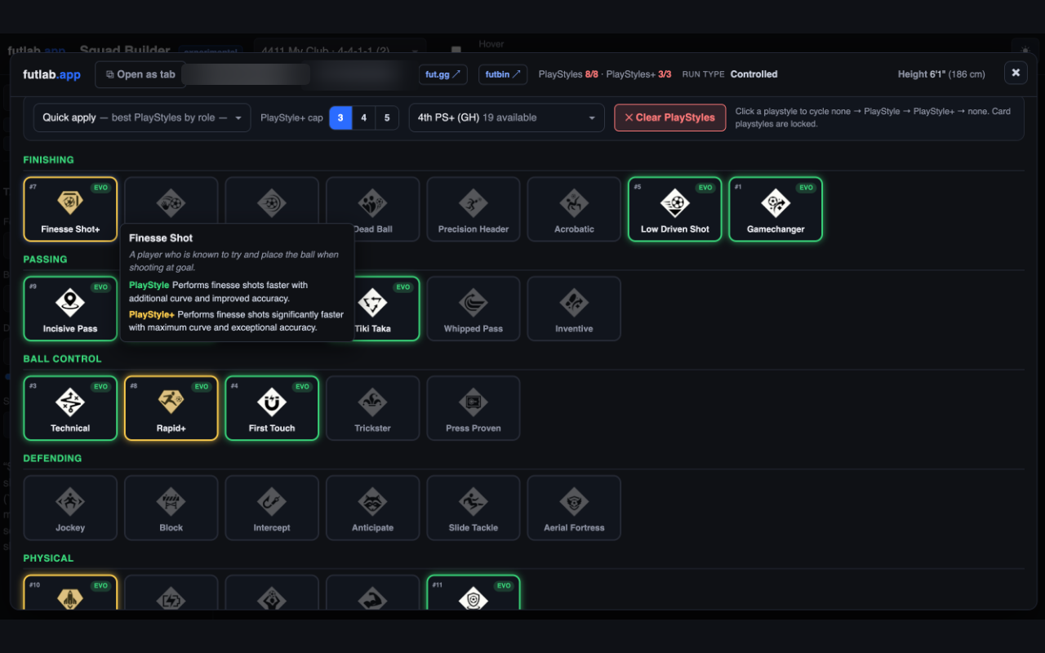
Task: Open the fut.gg external link
Action: point(443,74)
